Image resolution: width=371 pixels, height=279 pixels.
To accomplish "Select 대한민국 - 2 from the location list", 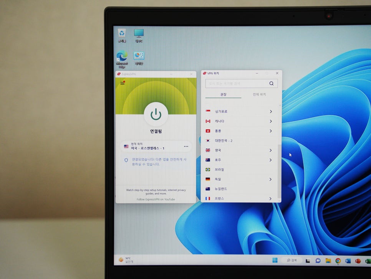I will tap(224, 141).
